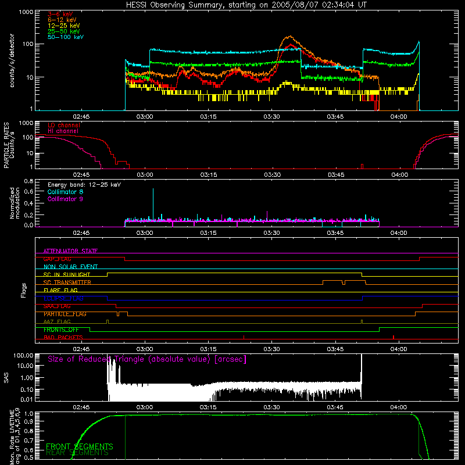Select the yellow 12-25 keV count-rate legend entry
Image resolution: width=465 pixels, height=465 pixels.
64,26
